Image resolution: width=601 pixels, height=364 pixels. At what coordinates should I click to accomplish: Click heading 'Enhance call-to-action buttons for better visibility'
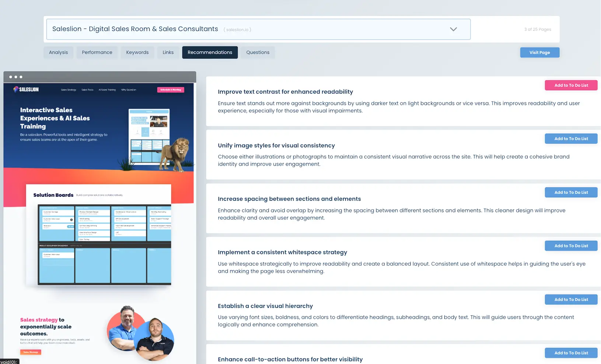pyautogui.click(x=290, y=359)
